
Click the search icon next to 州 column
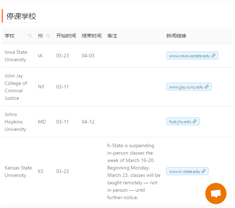48,36
